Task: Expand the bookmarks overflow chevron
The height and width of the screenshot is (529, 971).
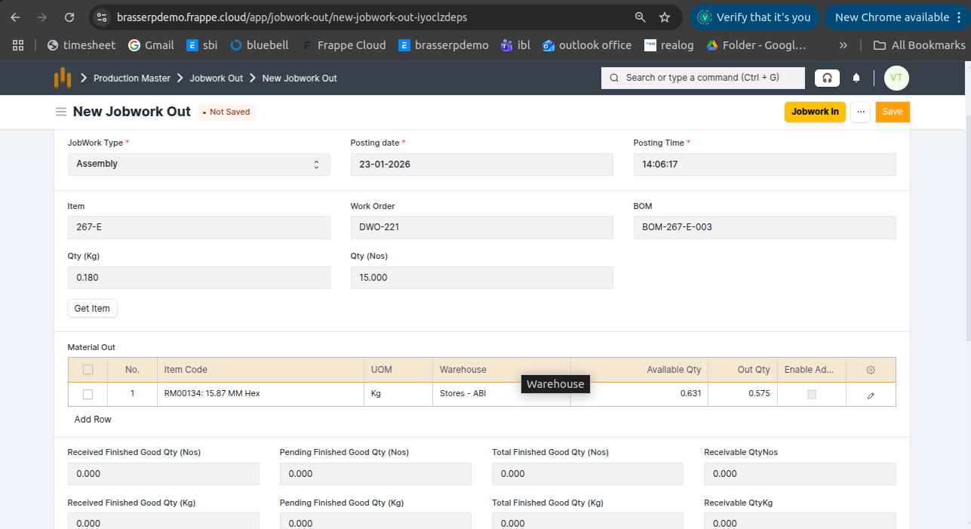Action: pos(843,45)
